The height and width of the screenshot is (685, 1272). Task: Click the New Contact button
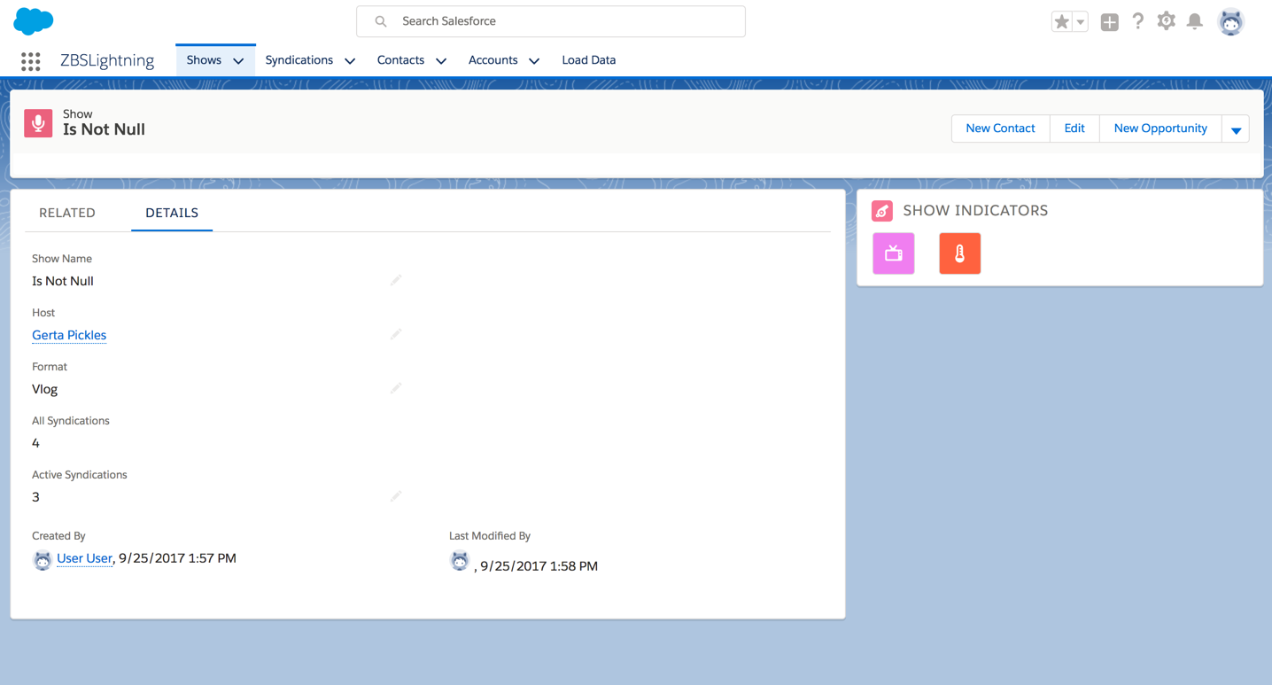tap(1000, 128)
